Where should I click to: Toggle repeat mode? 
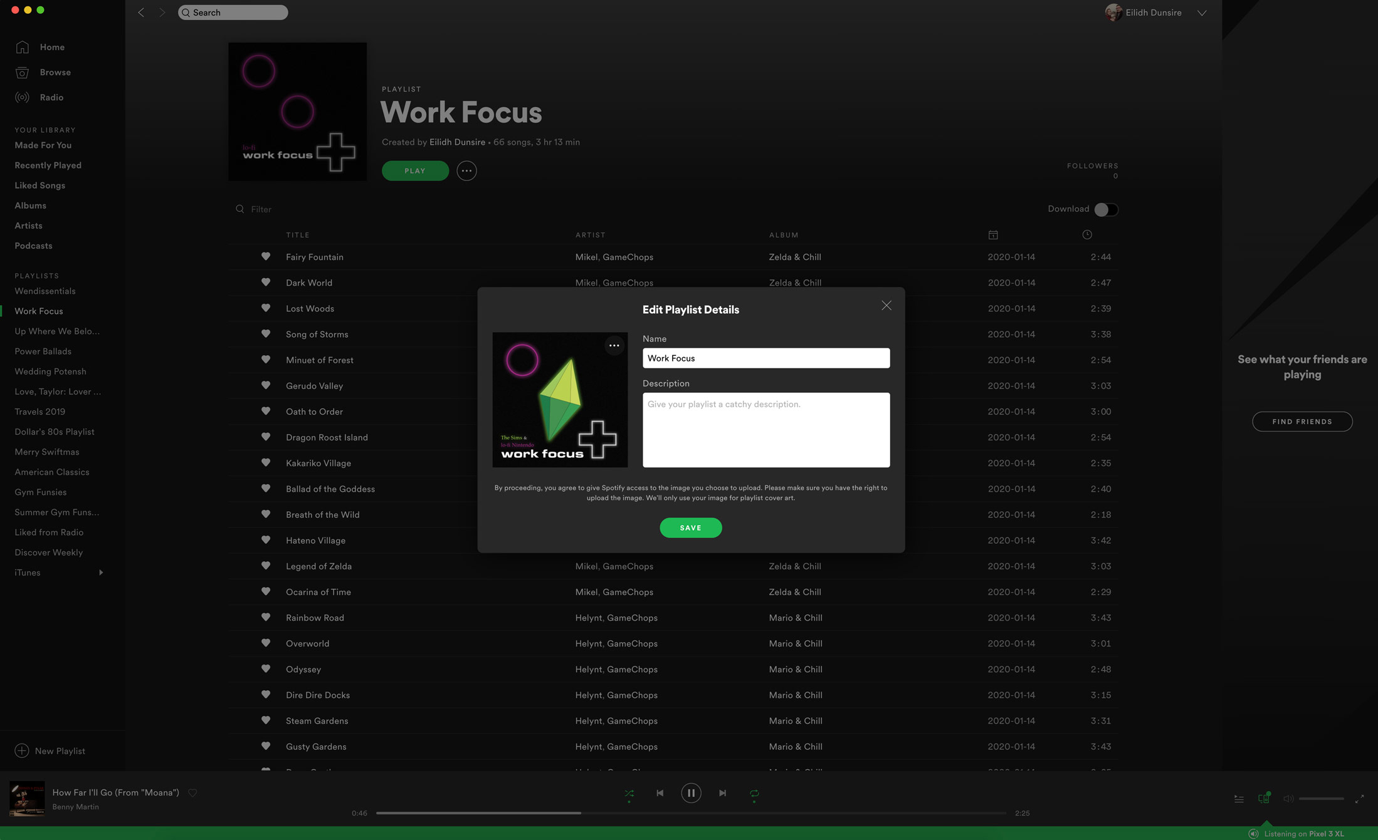754,793
